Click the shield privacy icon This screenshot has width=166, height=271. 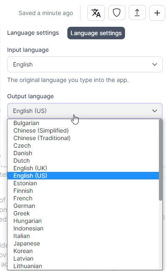(x=117, y=13)
